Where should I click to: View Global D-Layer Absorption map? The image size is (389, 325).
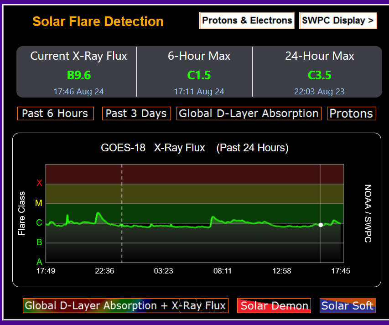249,113
